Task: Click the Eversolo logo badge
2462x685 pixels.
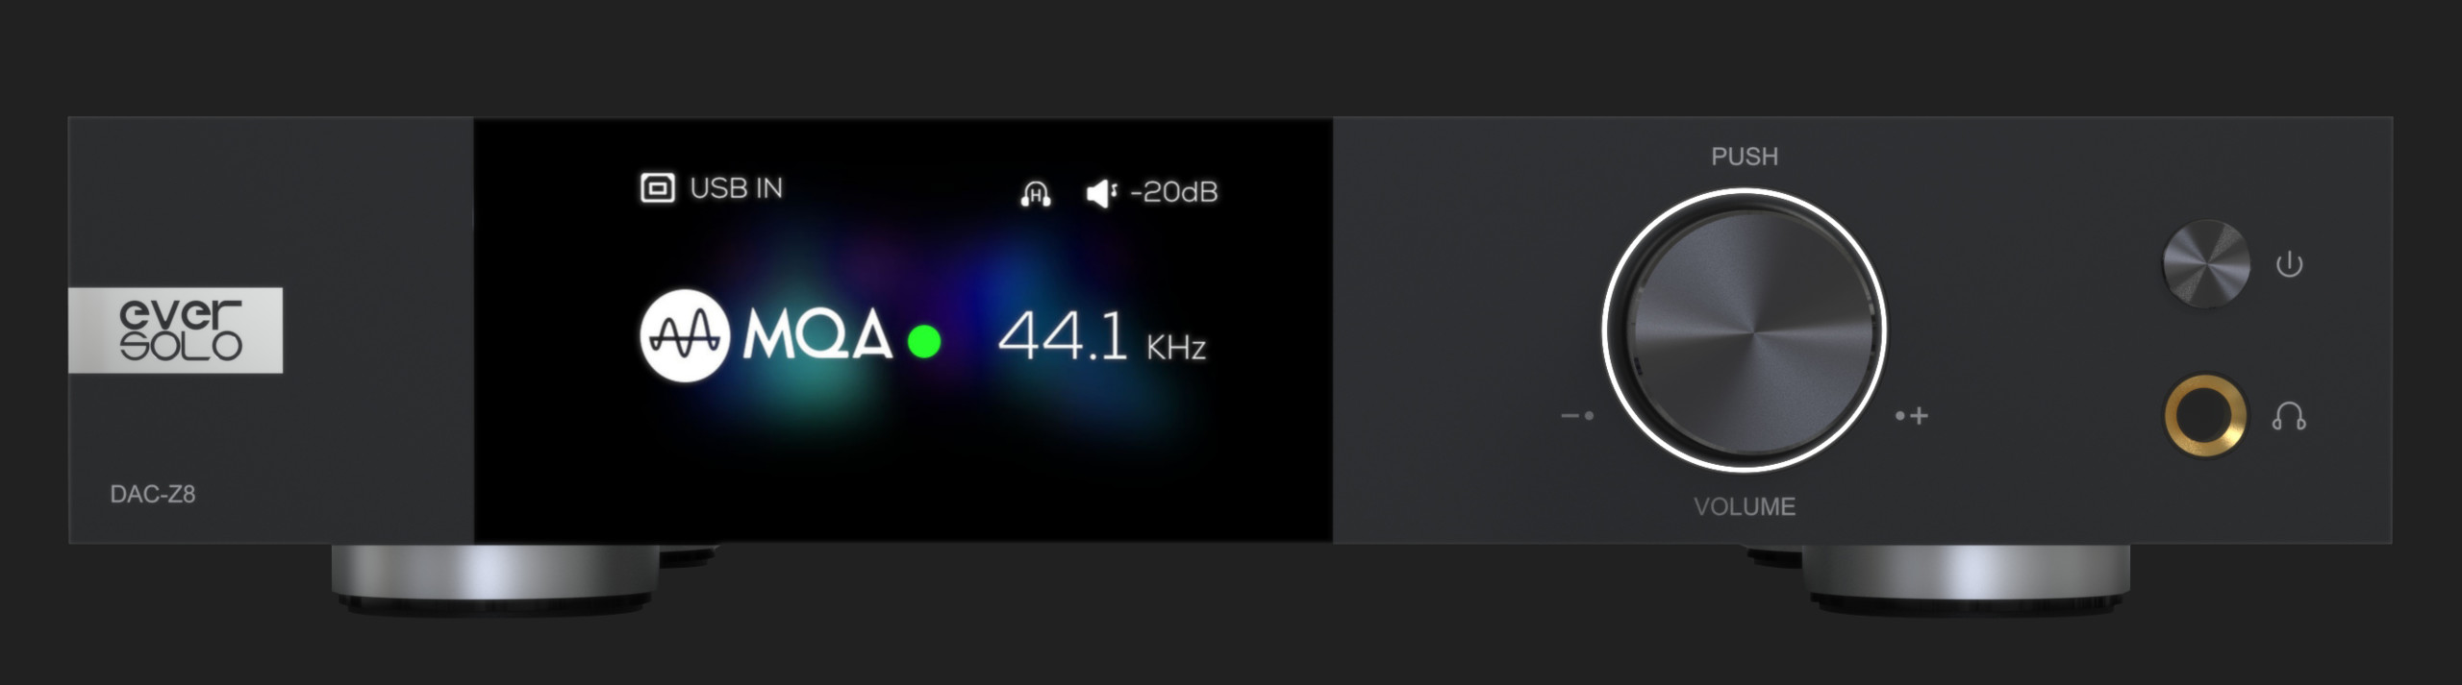Action: (x=175, y=330)
